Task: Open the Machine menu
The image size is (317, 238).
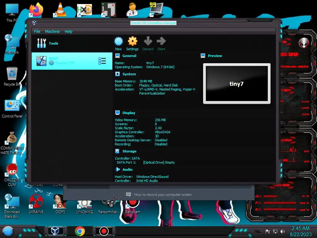Action: click(52, 32)
